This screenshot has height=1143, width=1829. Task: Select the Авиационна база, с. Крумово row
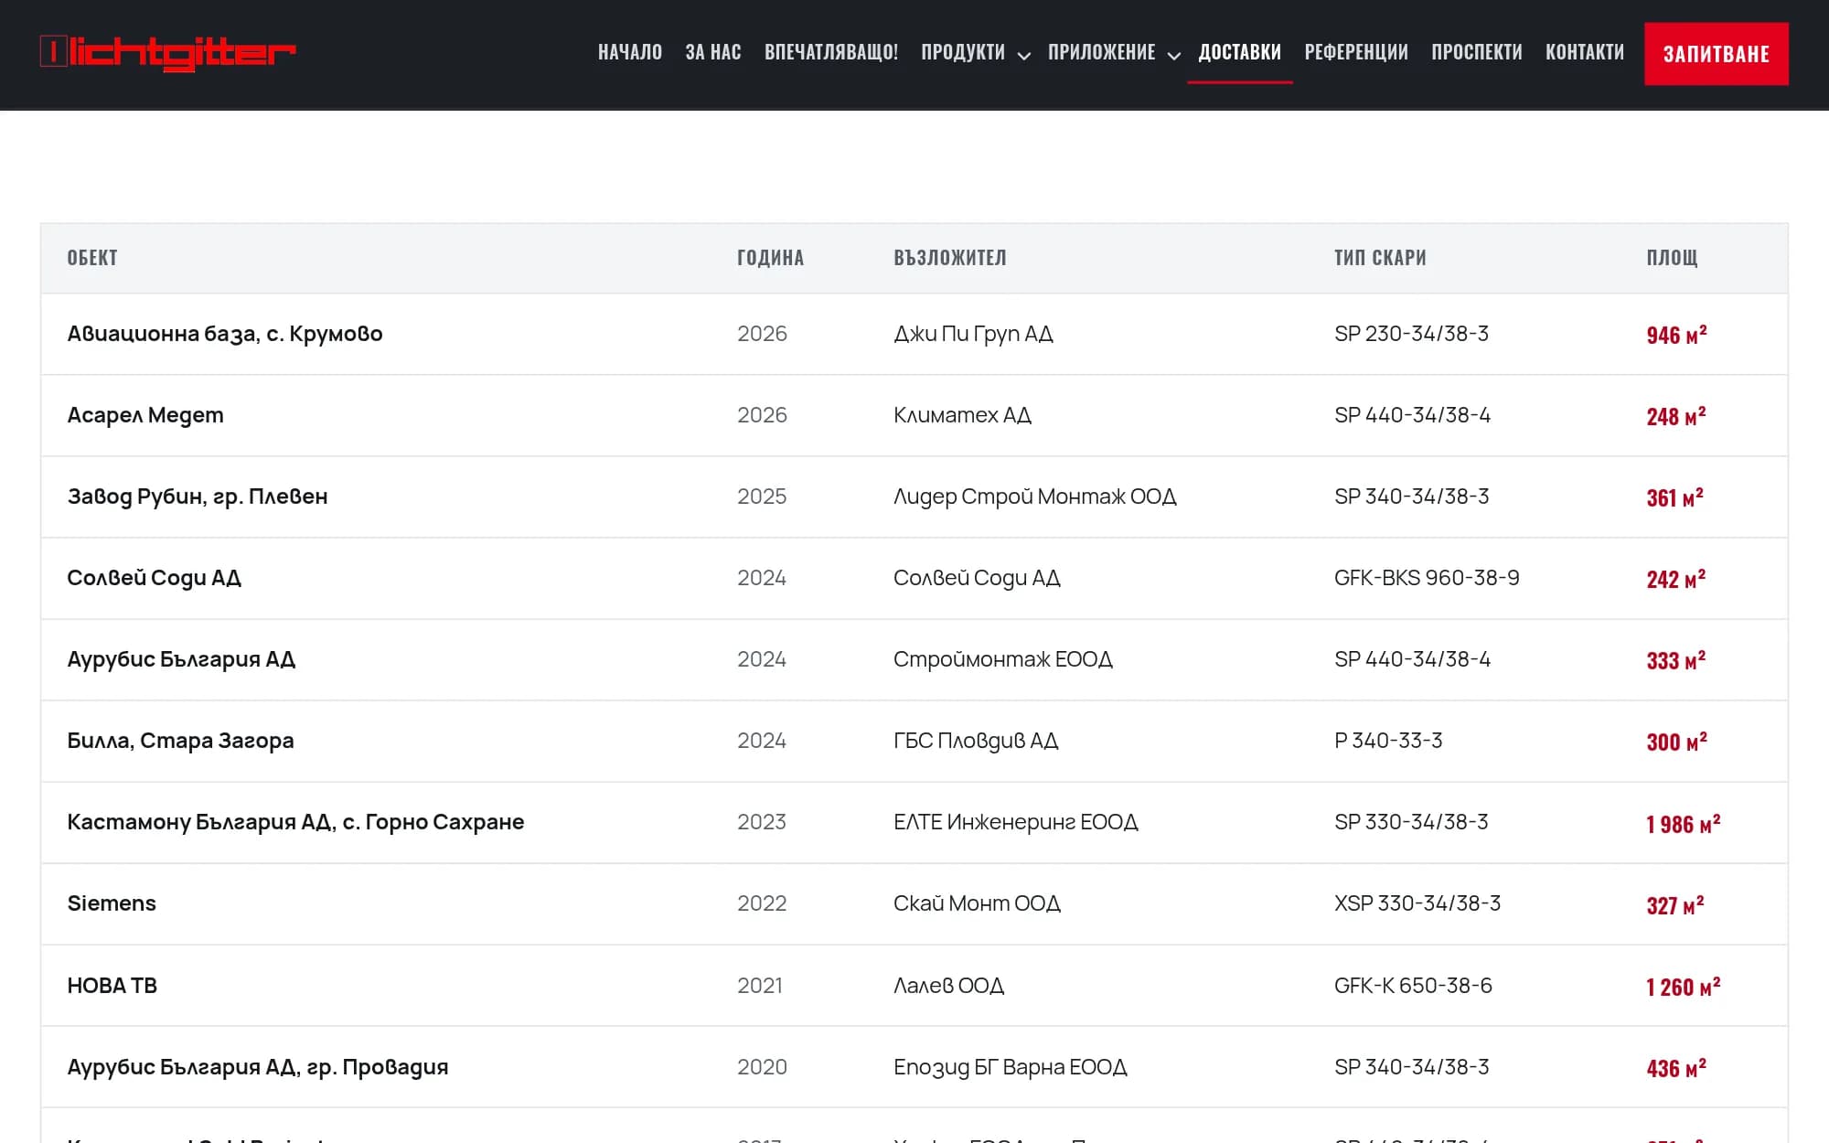(914, 334)
